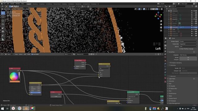Toggle viewport overlays icon
The image size is (198, 111).
pyautogui.click(x=144, y=9)
